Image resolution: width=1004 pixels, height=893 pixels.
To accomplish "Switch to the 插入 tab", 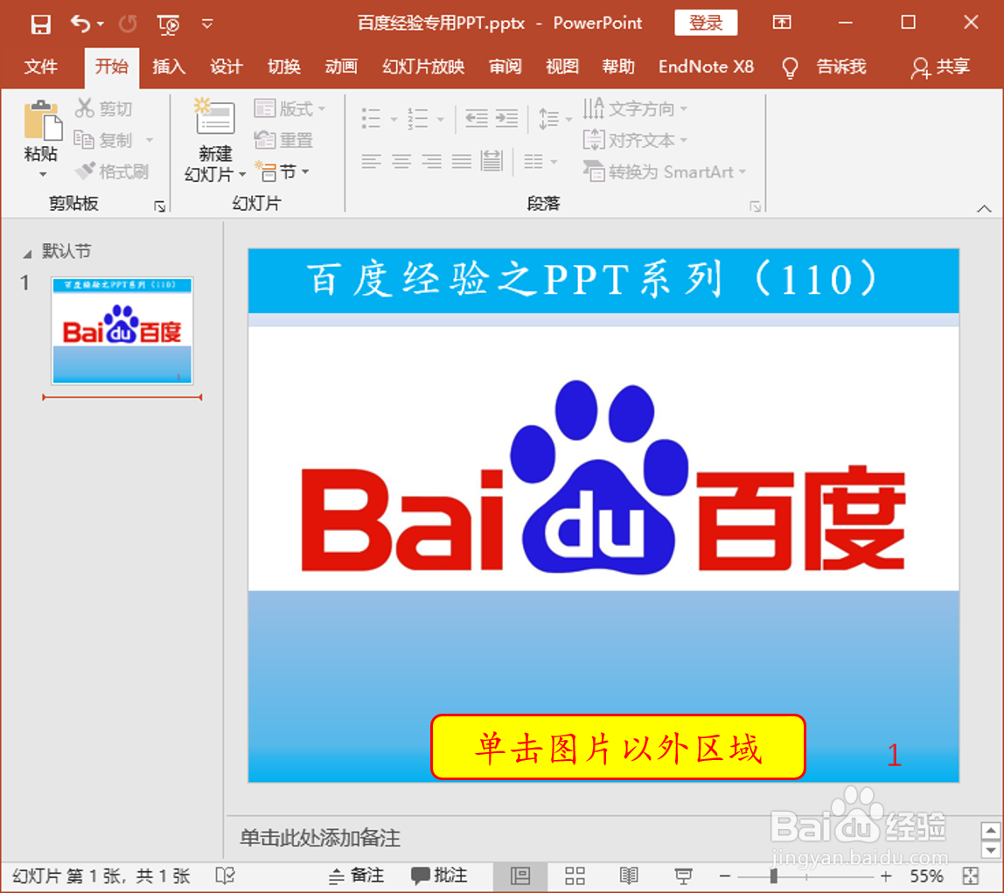I will (169, 66).
